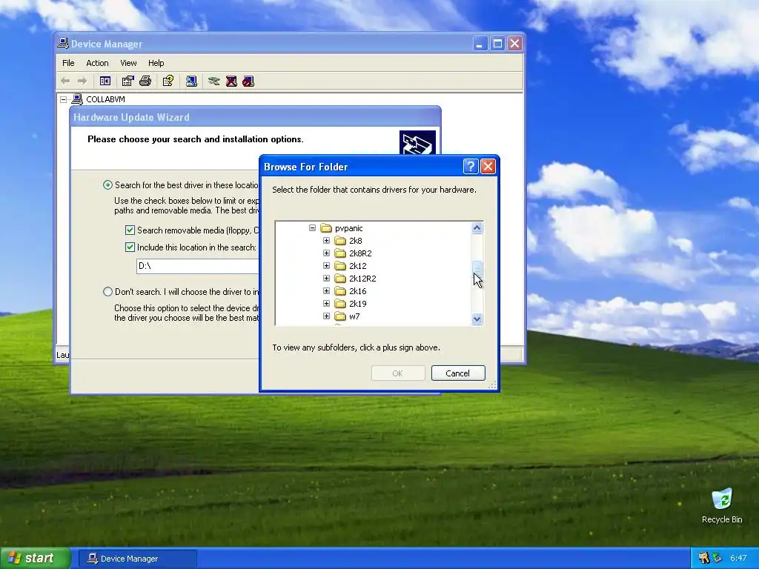This screenshot has height=569, width=759.
Task: Close the Browse For Folder dialog
Action: coord(488,167)
